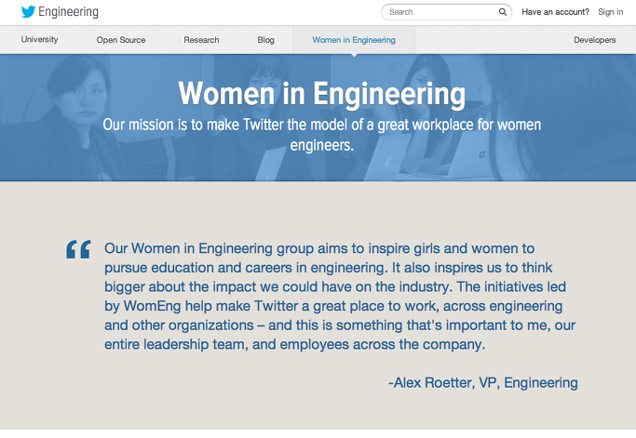Click the Twitter bird logo
This screenshot has width=636, height=438.
(x=28, y=12)
